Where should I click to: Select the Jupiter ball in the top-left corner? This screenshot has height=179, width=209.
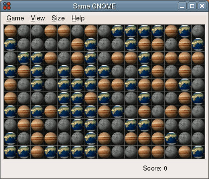[x=10, y=31]
